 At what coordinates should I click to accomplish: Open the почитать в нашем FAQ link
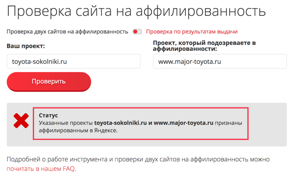41,169
